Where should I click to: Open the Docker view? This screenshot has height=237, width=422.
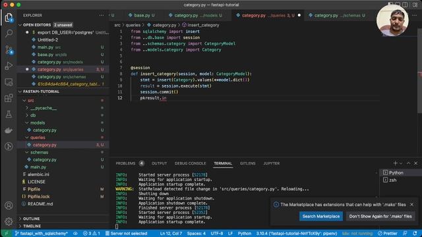(9, 130)
